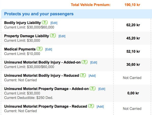
Task: Click the 0,00 kr premium amount
Action: 133,93
